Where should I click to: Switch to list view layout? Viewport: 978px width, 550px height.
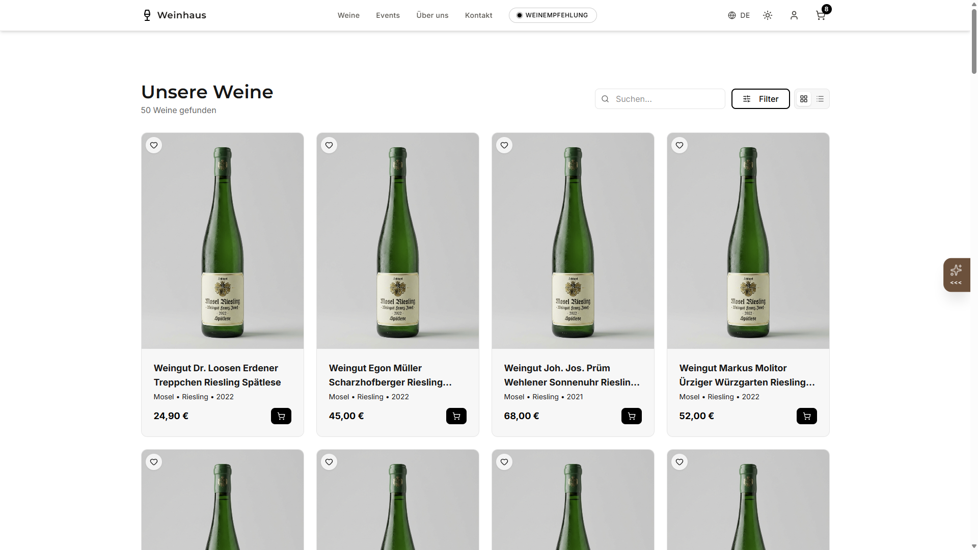[820, 99]
